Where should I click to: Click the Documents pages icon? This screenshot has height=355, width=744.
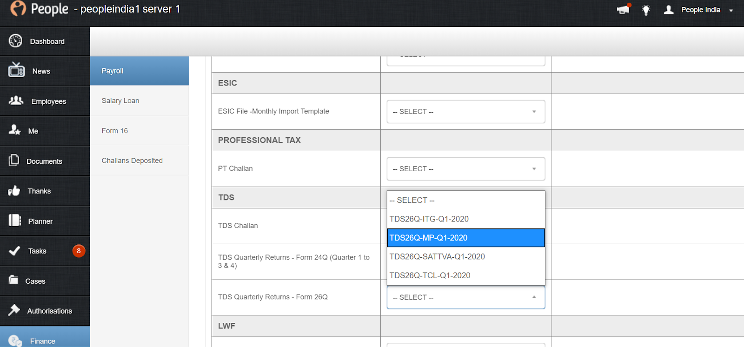[14, 160]
